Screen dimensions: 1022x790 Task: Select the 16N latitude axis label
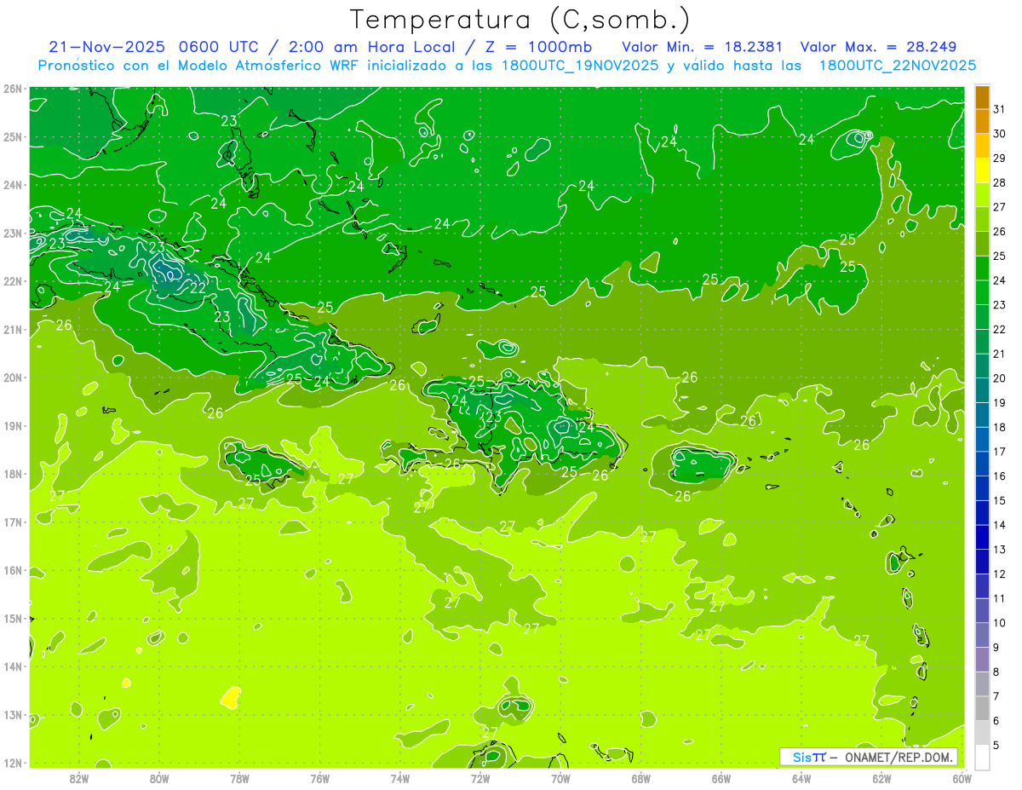[x=13, y=570]
